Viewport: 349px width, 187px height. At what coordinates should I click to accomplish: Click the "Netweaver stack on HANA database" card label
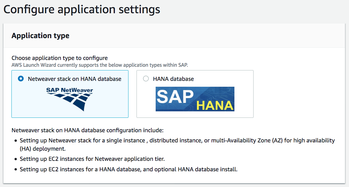click(74, 79)
